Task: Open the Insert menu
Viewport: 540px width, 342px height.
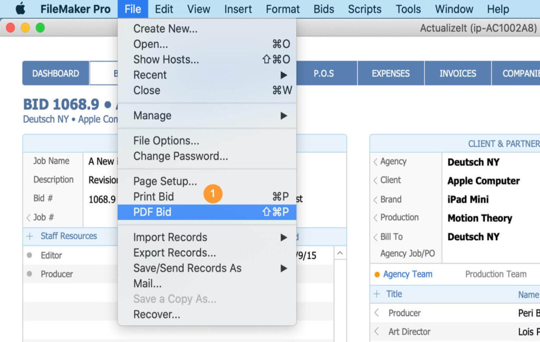Action: coord(238,9)
